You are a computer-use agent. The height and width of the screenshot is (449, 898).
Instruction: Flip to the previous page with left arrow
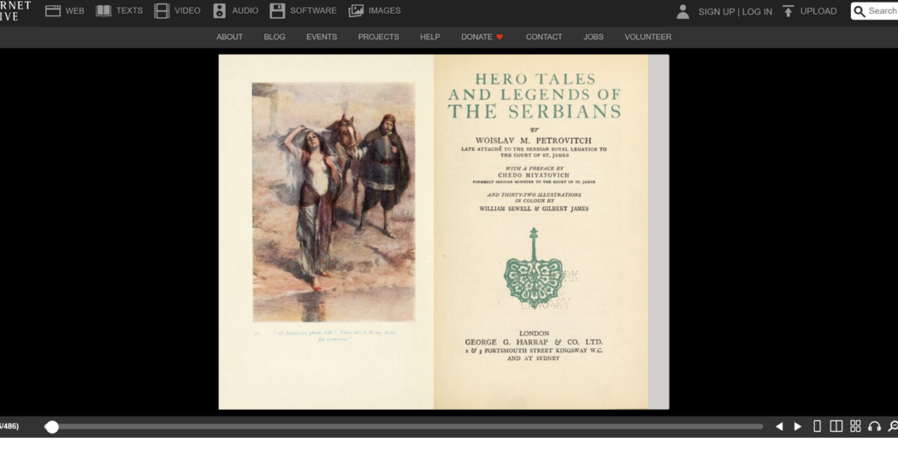coord(778,426)
